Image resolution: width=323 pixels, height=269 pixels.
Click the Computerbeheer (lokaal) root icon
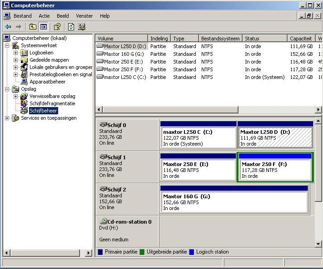(x=7, y=38)
